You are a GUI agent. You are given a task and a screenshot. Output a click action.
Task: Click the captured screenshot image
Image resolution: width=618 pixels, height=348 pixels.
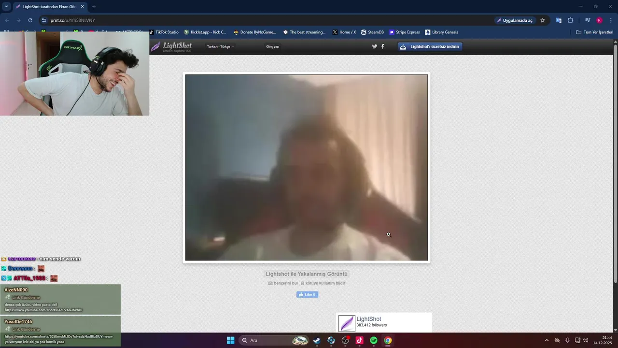coord(307,167)
